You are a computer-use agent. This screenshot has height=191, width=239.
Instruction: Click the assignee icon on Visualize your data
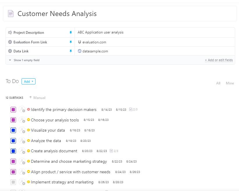(22, 130)
